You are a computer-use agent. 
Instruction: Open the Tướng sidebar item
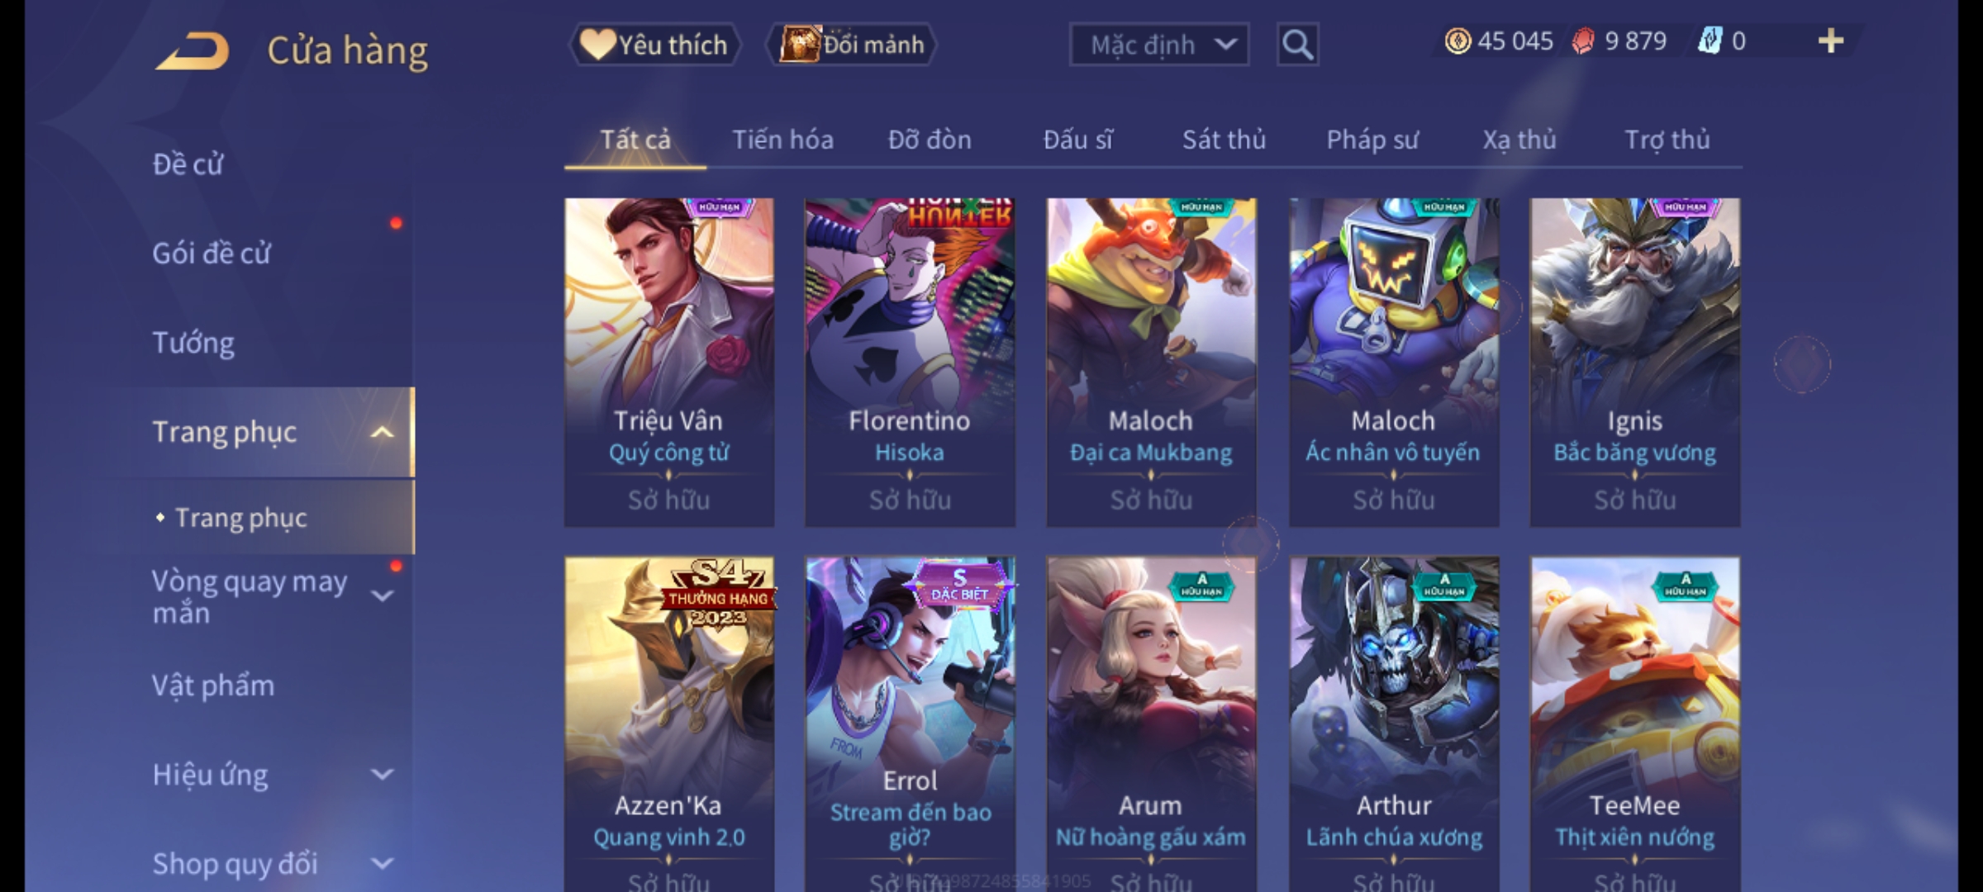click(x=193, y=343)
